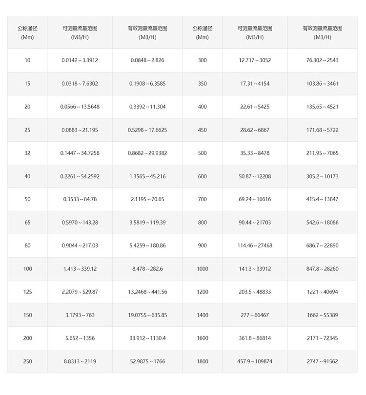This screenshot has width=366, height=395.
Task: Click the value 0.2261～54.2592
Action: (80, 176)
